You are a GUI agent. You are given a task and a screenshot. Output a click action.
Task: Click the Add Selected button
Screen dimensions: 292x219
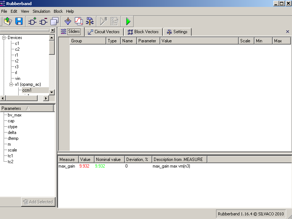[38, 202]
